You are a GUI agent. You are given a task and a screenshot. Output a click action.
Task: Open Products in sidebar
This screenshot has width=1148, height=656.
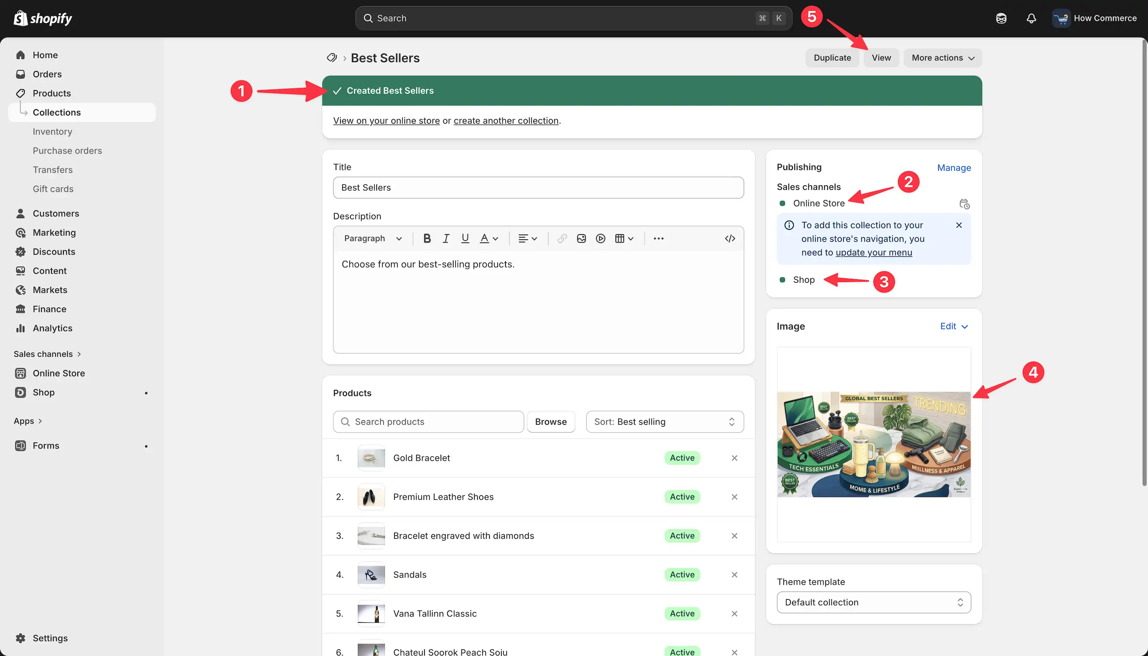click(x=82, y=93)
